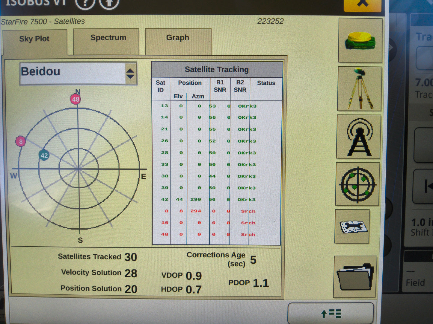This screenshot has width=433, height=324.
Task: Open the wrench diagnostics manual icon
Action: click(x=352, y=226)
